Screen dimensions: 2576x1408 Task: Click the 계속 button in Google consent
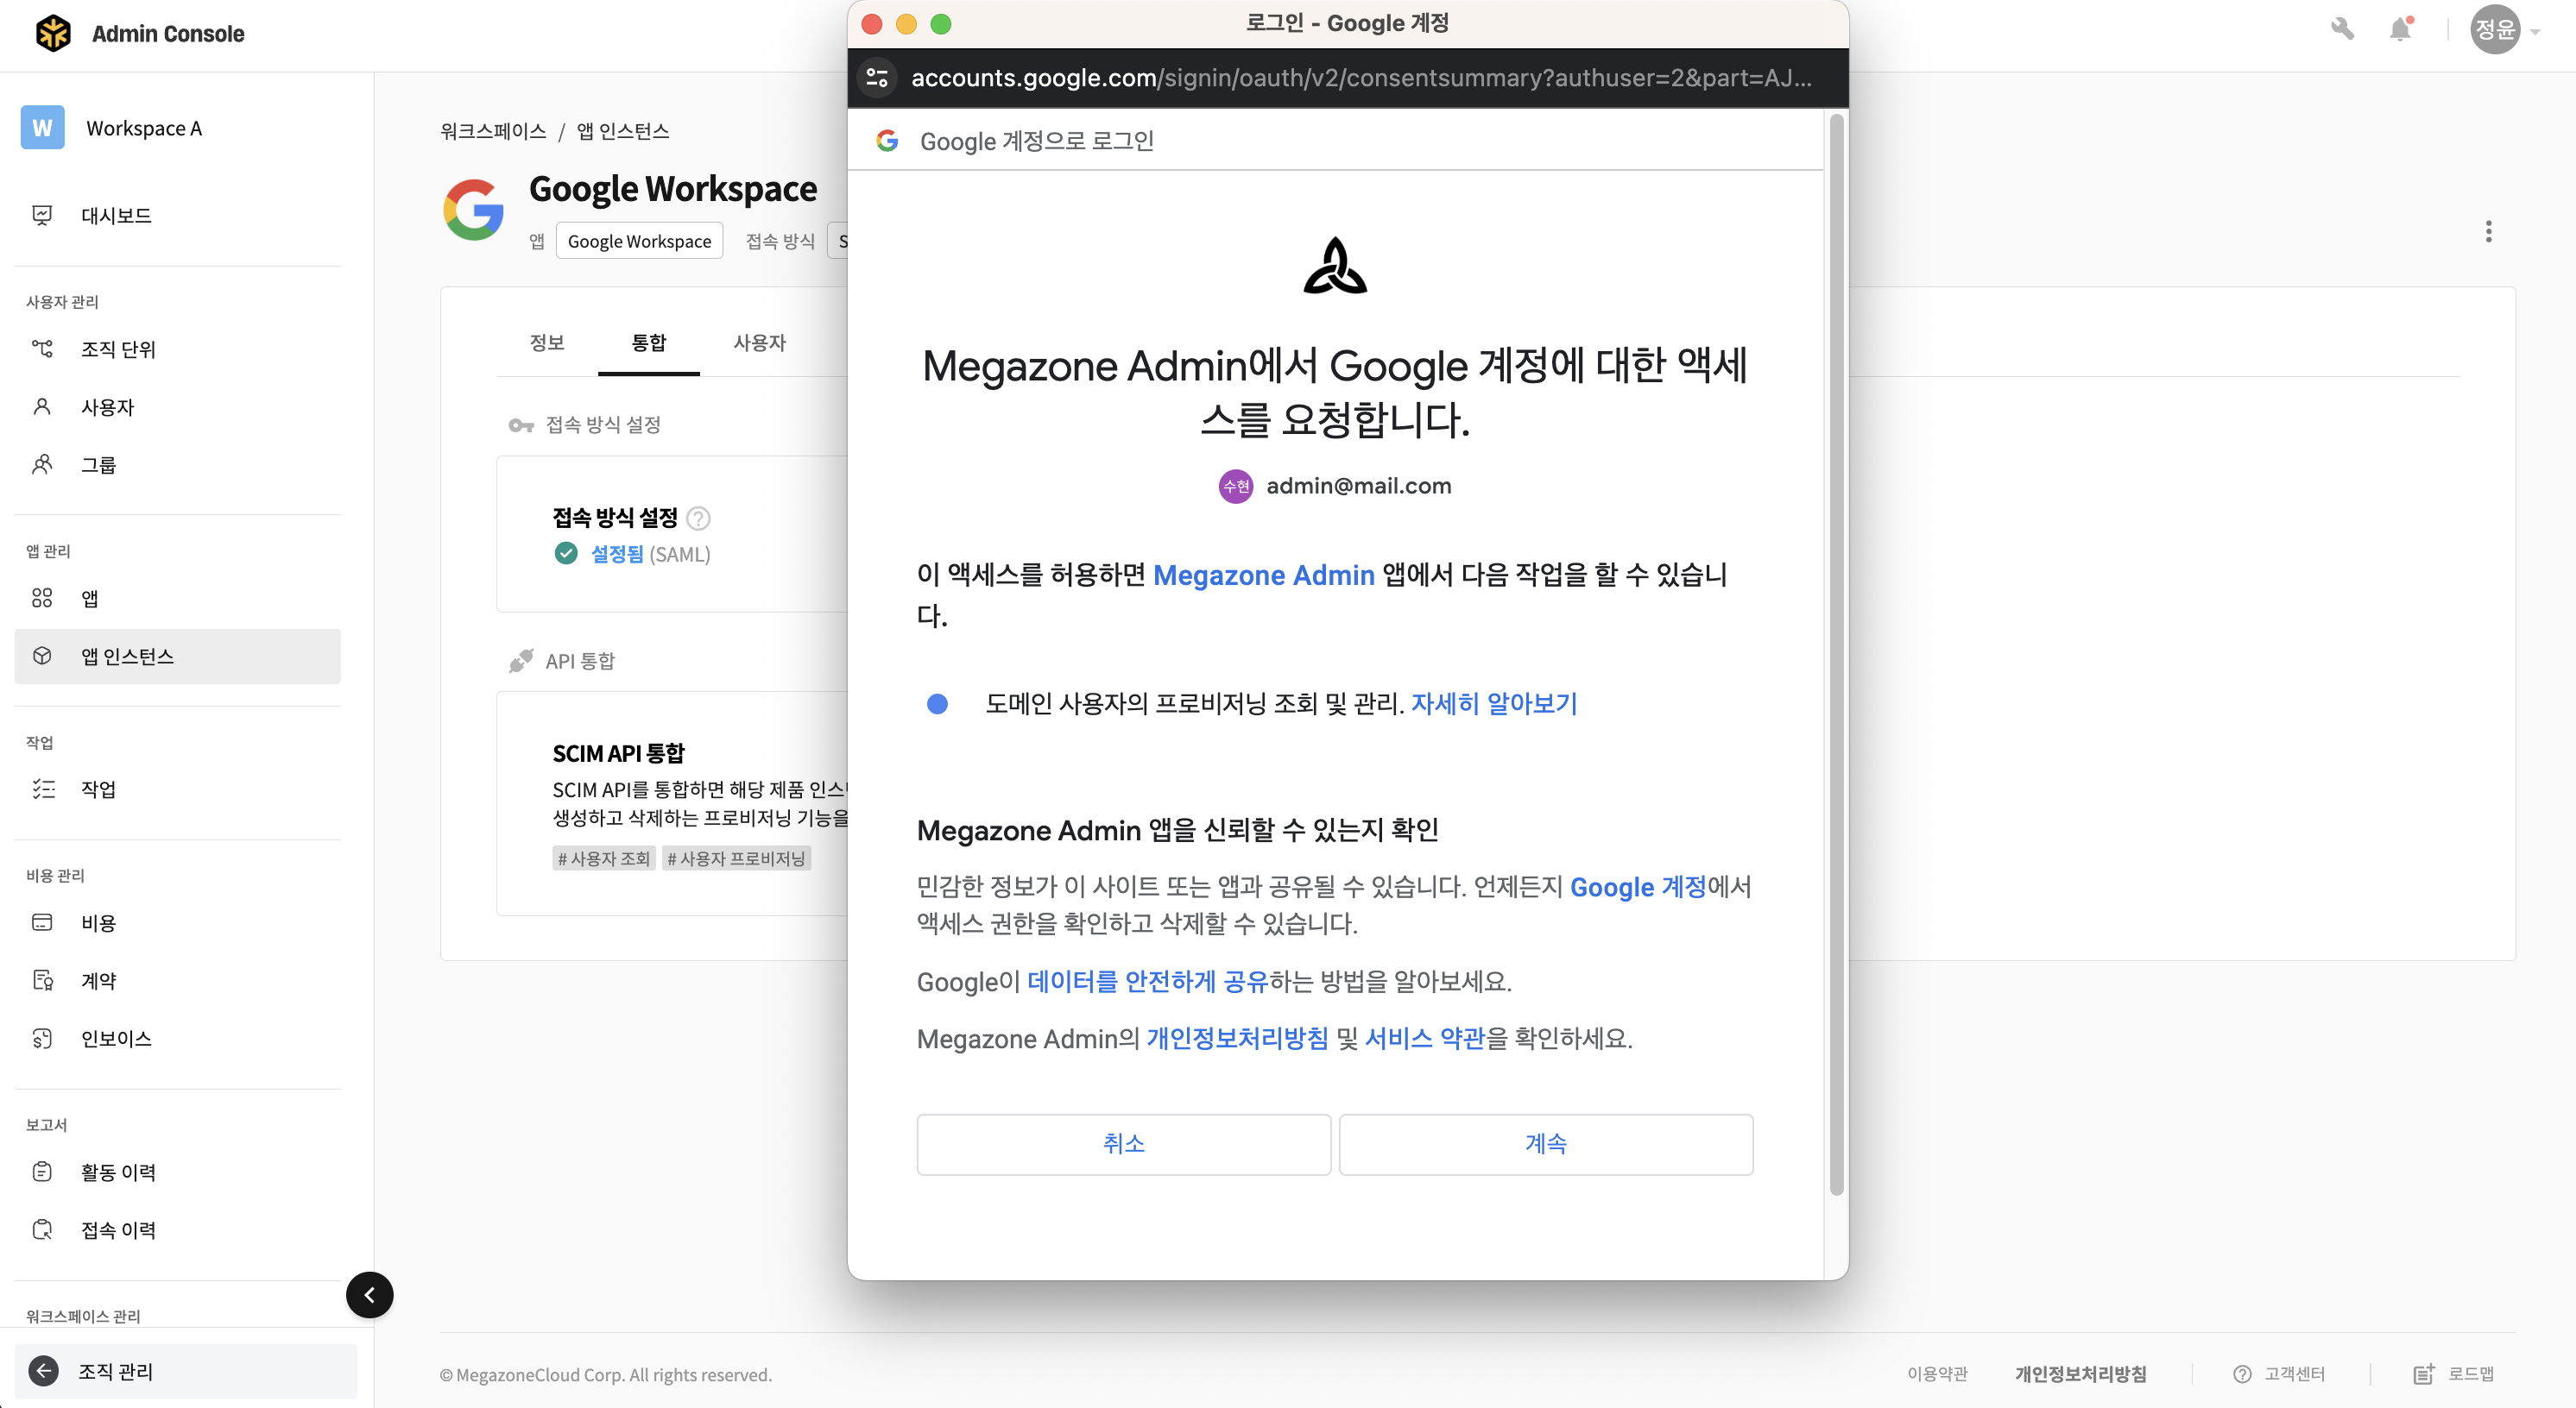tap(1545, 1143)
